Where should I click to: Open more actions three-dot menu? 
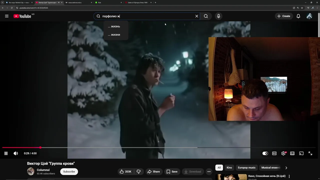click(x=209, y=171)
